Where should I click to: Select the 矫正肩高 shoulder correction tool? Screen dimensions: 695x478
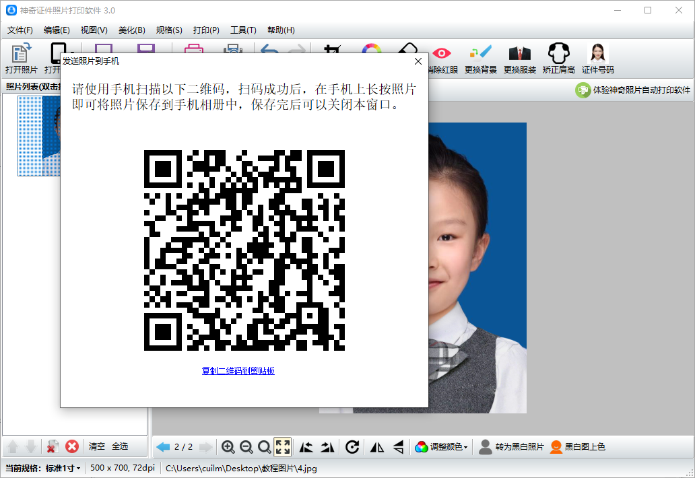pos(558,59)
